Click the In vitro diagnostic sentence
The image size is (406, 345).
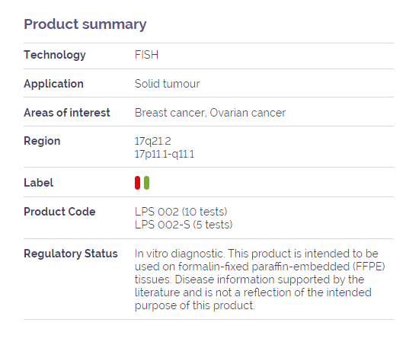tap(179, 254)
